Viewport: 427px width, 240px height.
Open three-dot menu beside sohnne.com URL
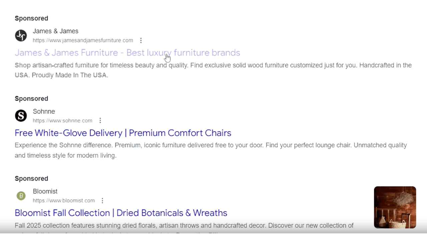100,120
